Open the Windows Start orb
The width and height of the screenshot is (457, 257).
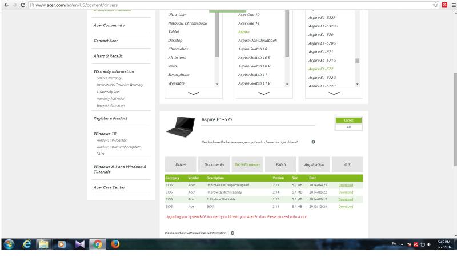(9, 244)
